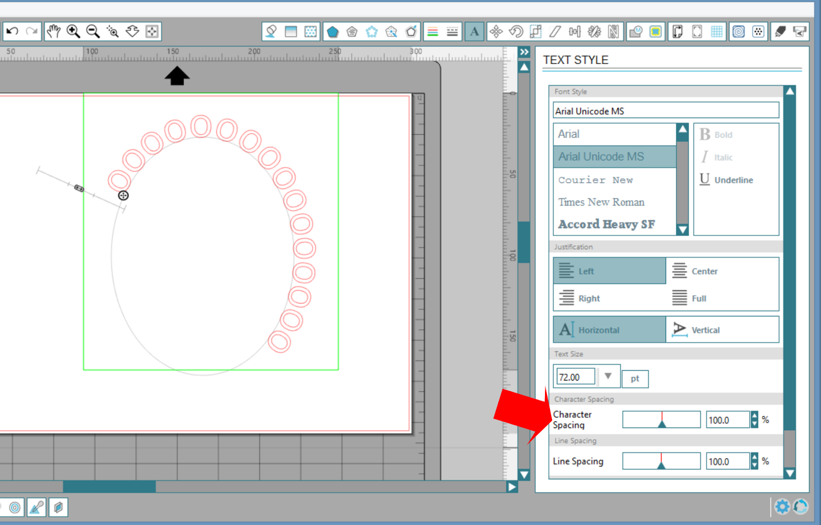
Task: Open the Page Setup panel
Action: coord(677,31)
